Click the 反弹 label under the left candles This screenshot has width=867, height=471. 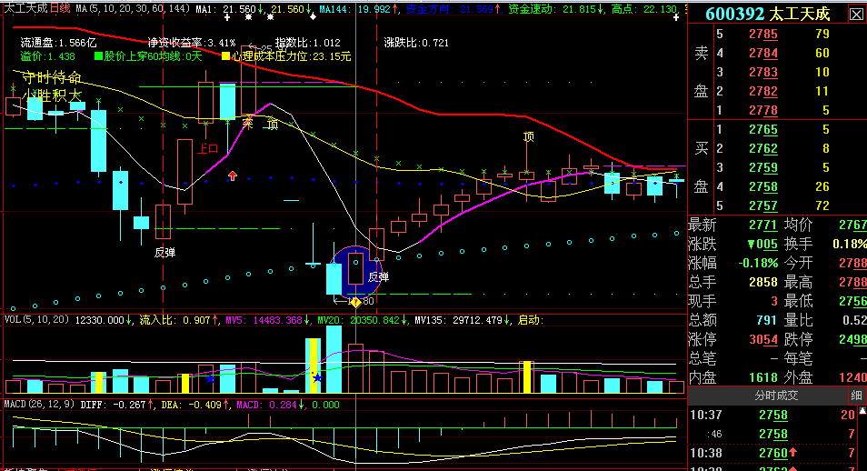(x=164, y=253)
